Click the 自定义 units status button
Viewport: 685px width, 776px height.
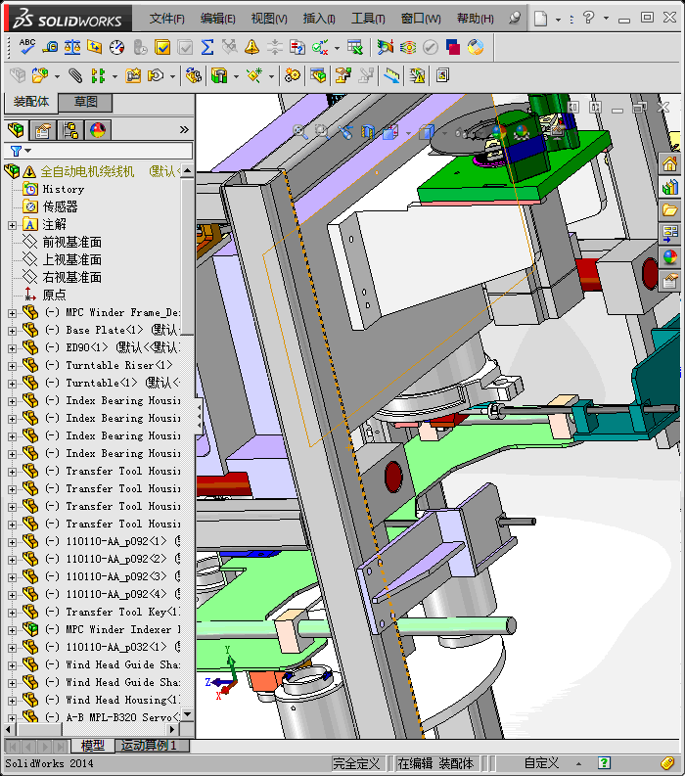(541, 763)
